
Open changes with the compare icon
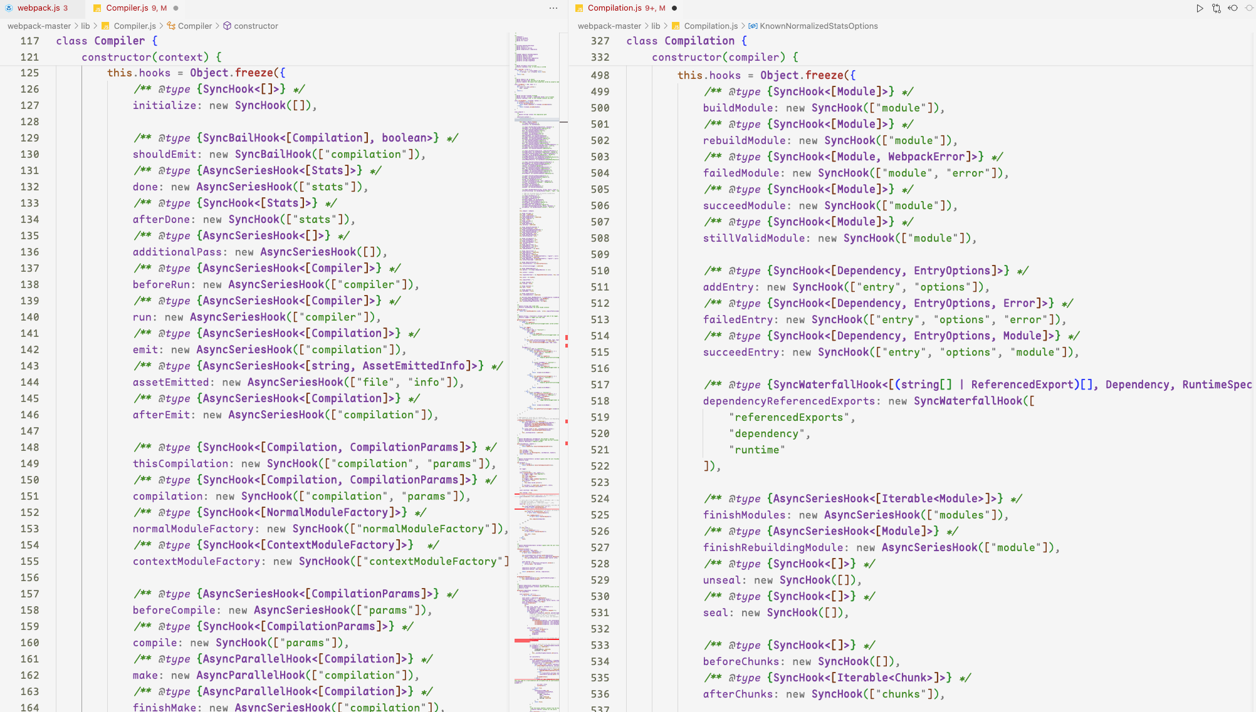[x=1217, y=8]
